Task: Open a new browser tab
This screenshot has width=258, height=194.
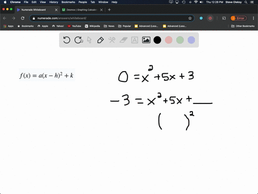Action: (x=109, y=10)
